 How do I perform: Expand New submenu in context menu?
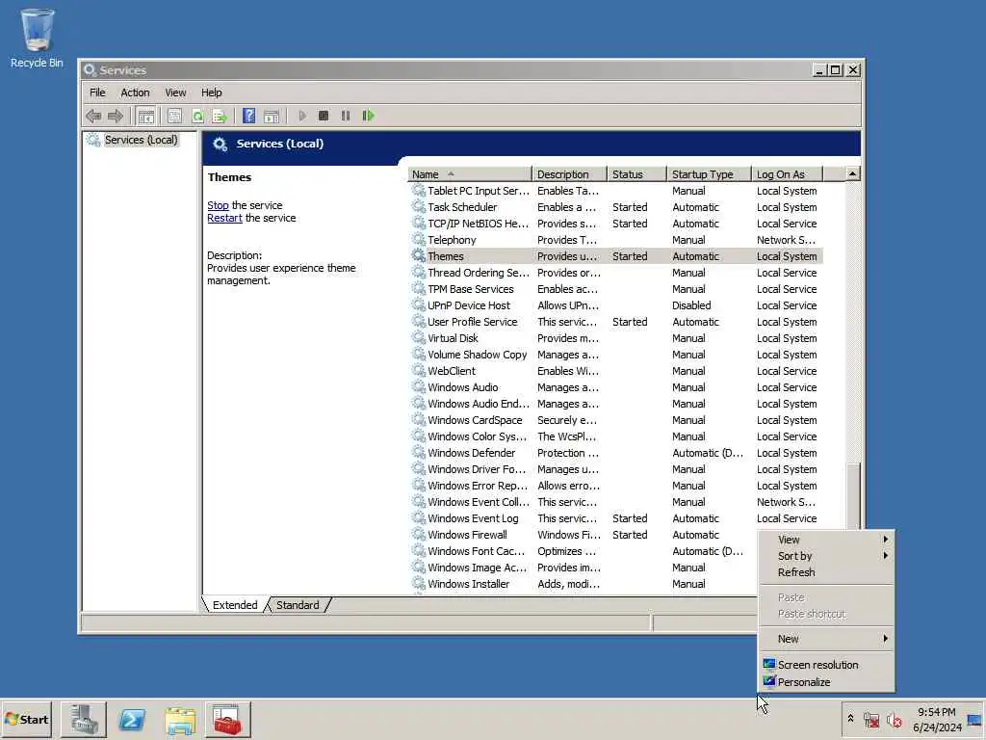(826, 639)
